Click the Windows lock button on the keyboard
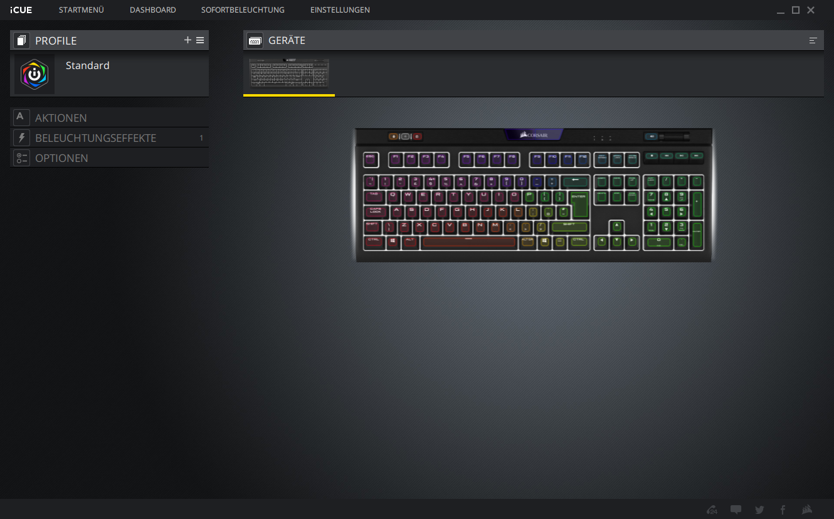Viewport: 834px width, 519px height. (417, 136)
